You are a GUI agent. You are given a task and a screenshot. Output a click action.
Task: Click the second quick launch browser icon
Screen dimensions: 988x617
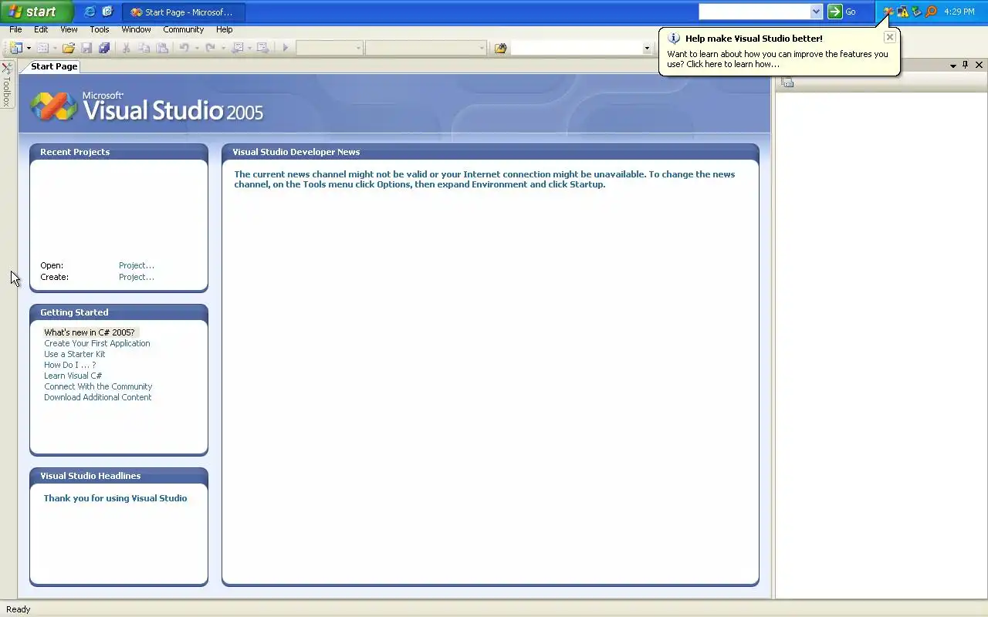pyautogui.click(x=107, y=12)
